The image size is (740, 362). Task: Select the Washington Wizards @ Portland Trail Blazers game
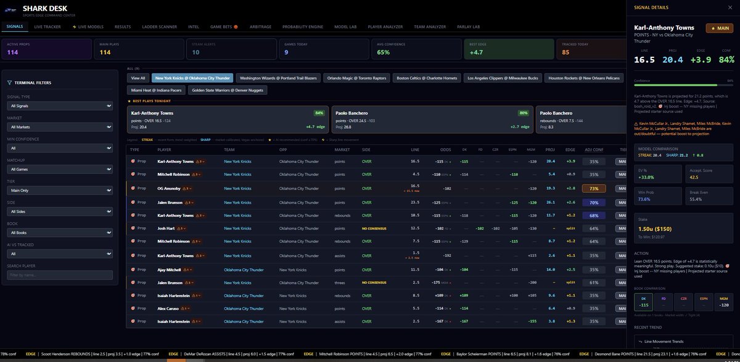coord(277,78)
